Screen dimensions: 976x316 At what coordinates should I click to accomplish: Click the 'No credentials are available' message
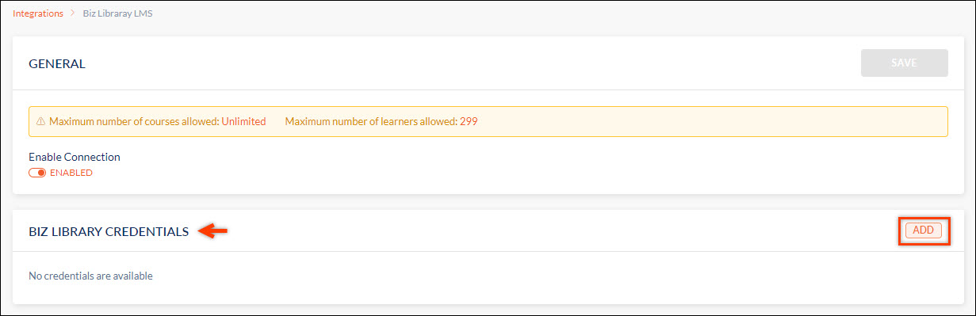90,276
